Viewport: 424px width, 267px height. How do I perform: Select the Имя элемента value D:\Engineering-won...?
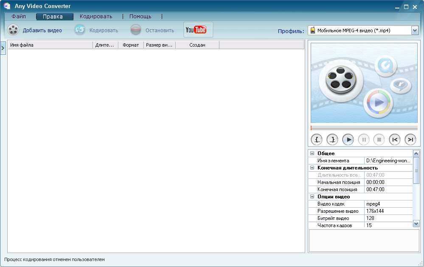(388, 160)
